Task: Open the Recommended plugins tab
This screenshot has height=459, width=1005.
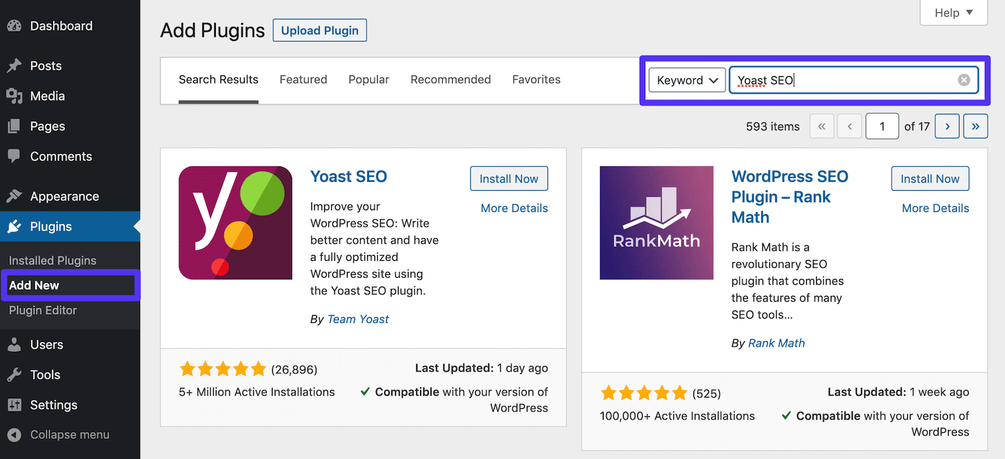Action: tap(450, 79)
